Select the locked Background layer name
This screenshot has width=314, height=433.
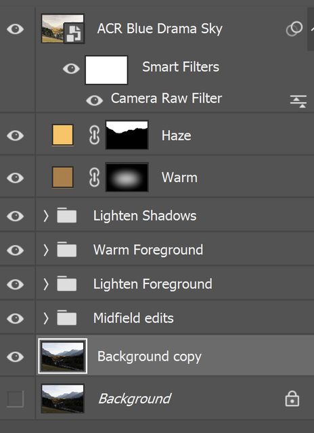point(135,398)
